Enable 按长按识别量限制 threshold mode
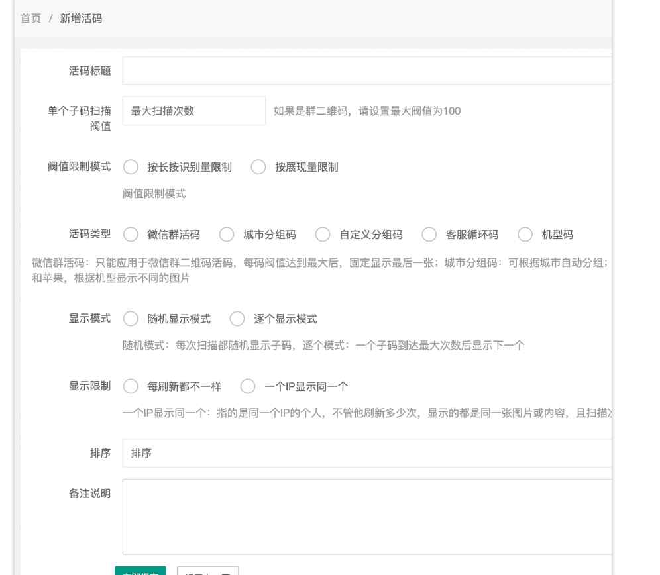Image resolution: width=660 pixels, height=575 pixels. click(x=131, y=167)
